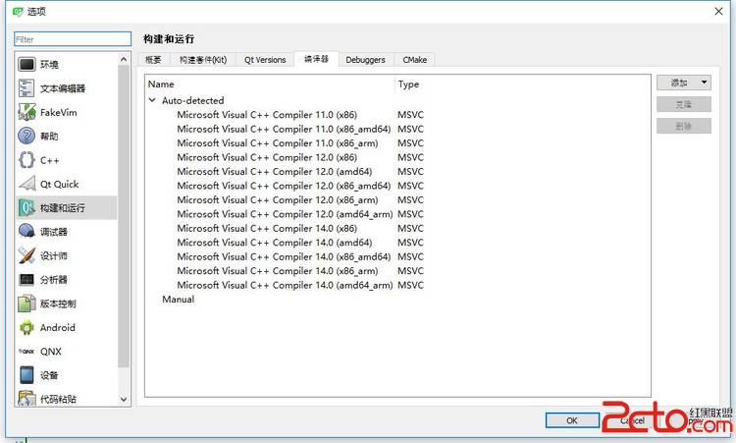Image resolution: width=736 pixels, height=443 pixels.
Task: Open the 环境 (Environment) settings icon
Action: point(26,64)
